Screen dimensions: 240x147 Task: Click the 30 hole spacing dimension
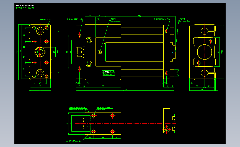[x=40, y=83]
